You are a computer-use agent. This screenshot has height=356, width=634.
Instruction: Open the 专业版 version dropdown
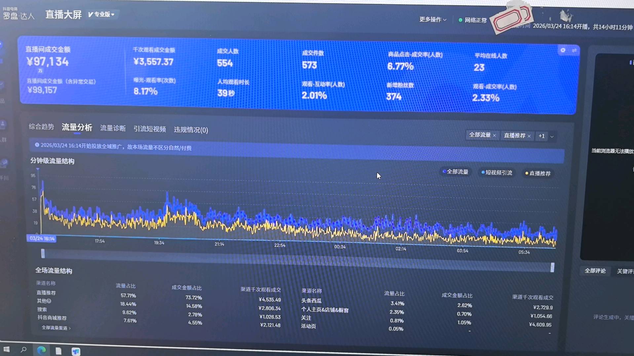coord(102,15)
